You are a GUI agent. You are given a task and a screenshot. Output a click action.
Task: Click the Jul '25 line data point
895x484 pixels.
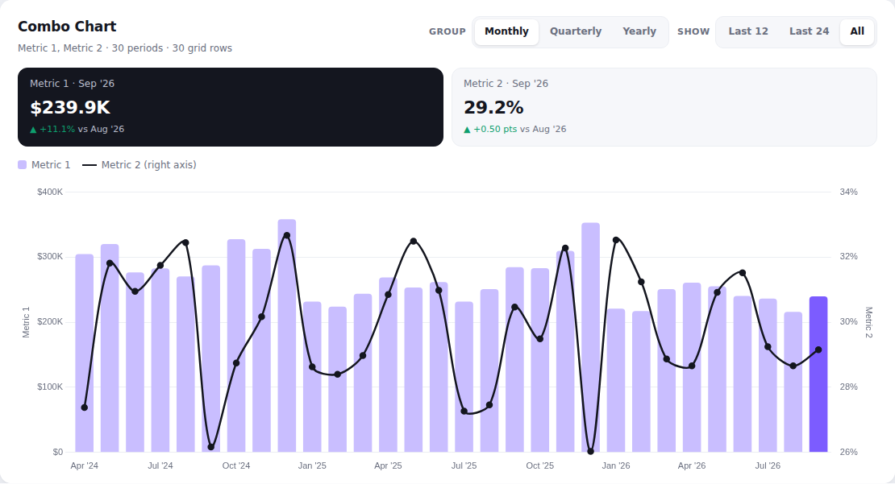pyautogui.click(x=464, y=411)
